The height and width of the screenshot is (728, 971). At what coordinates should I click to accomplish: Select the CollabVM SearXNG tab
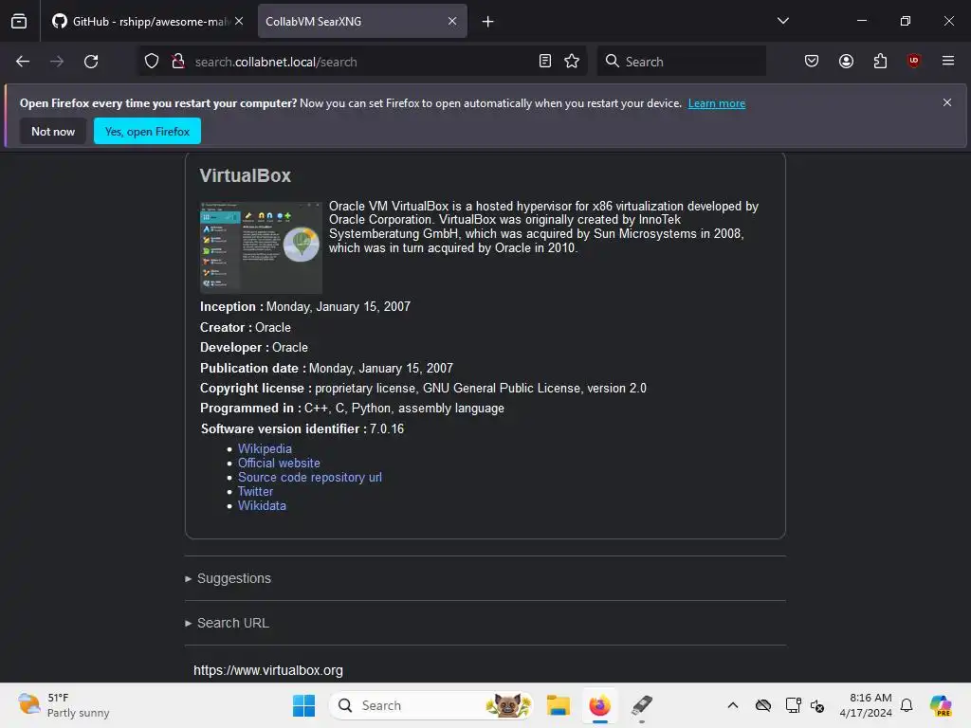(362, 21)
